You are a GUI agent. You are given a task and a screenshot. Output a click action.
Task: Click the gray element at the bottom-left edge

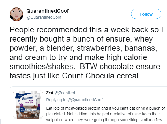[1, 122]
